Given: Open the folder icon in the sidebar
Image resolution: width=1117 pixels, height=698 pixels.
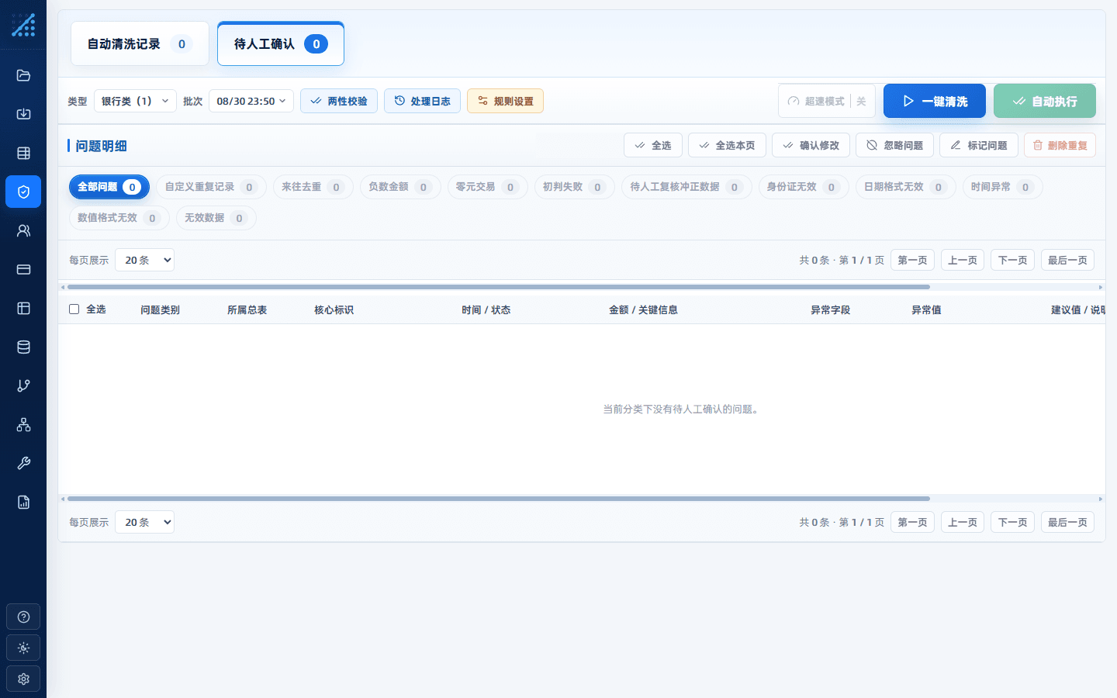Looking at the screenshot, I should coord(23,75).
